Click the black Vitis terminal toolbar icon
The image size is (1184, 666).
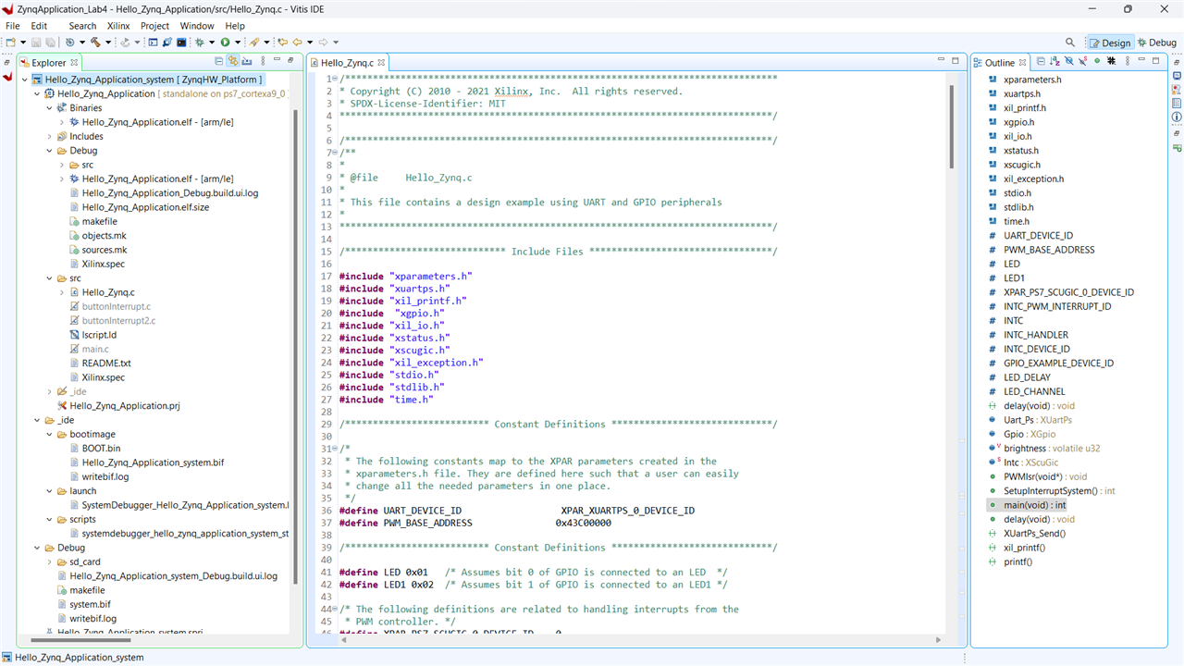[x=181, y=43]
